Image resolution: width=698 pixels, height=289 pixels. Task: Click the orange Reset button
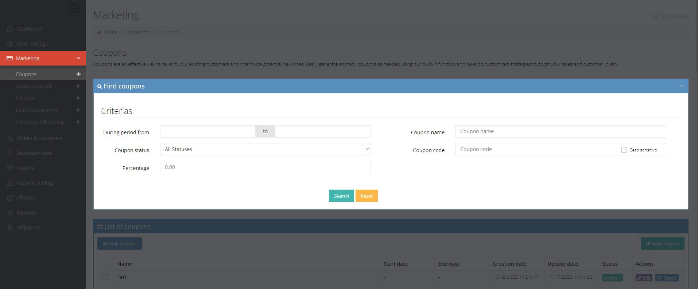coord(366,196)
